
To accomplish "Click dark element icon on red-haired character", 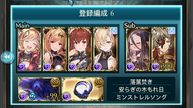I will [72, 67].
